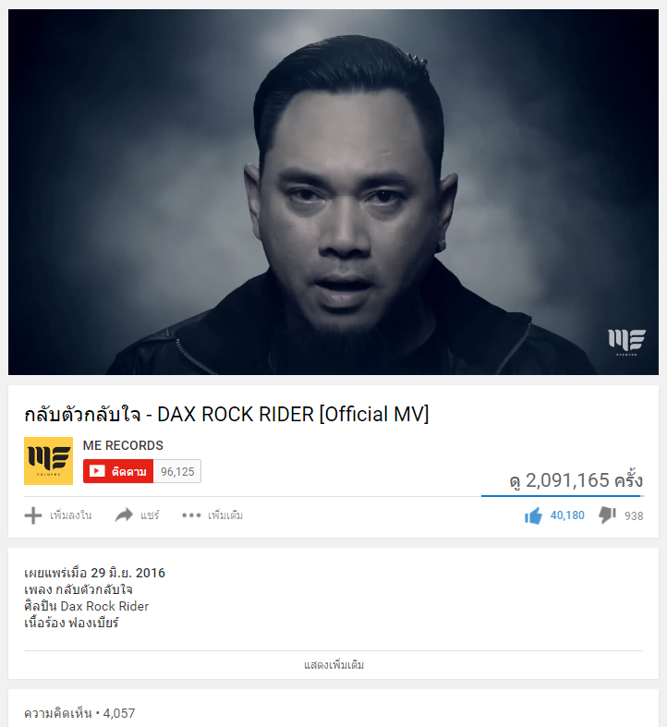Click the 40,180 likes count
The image size is (667, 727).
567,515
